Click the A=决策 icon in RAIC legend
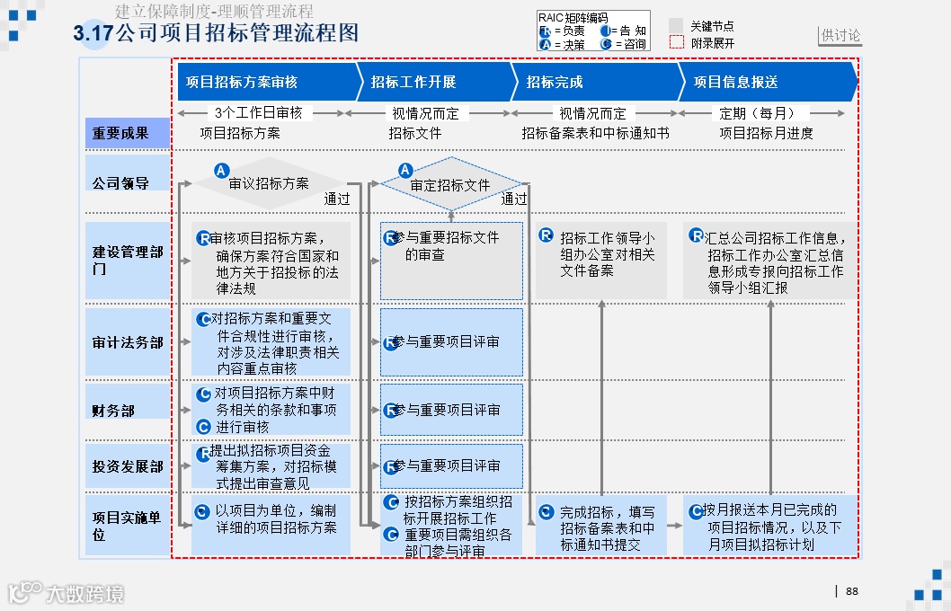951x611 pixels. [545, 44]
